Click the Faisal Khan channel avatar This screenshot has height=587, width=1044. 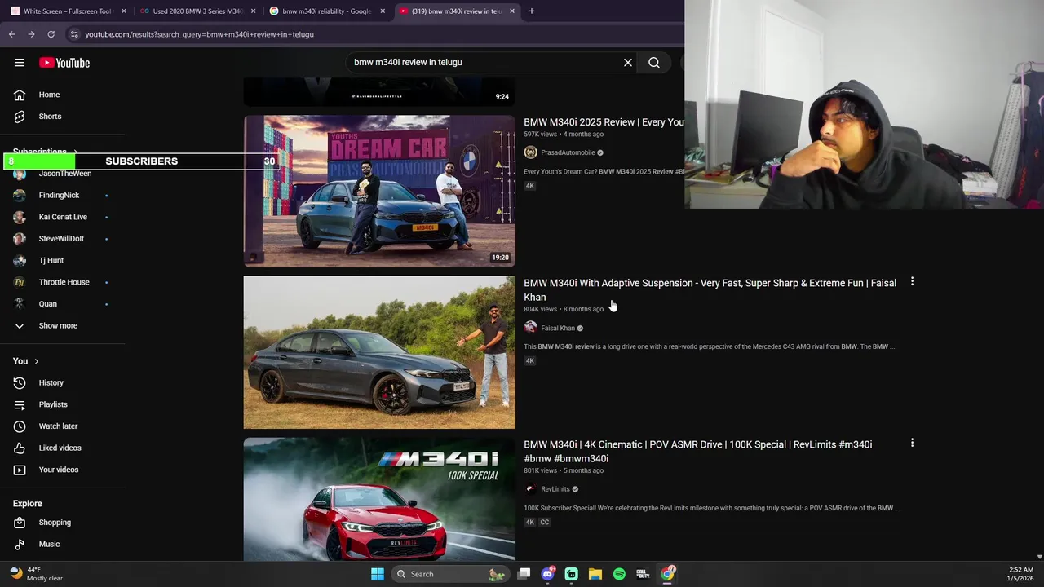(x=531, y=328)
